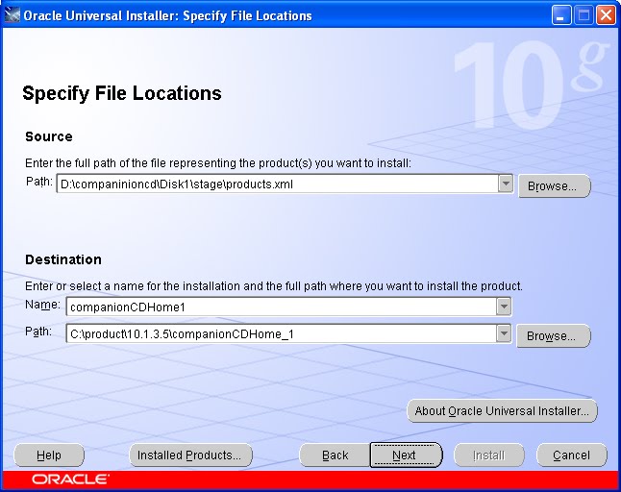
Task: Open About Oracle Universal Installer
Action: (502, 411)
